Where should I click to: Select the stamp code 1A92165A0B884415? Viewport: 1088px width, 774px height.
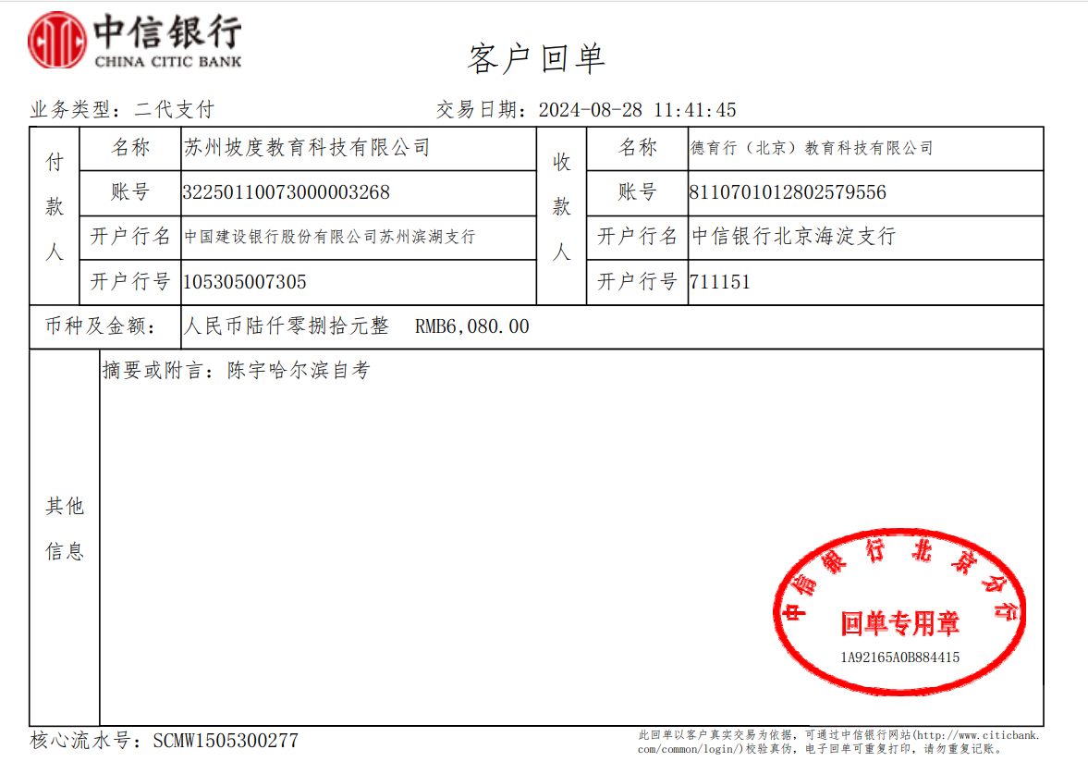900,657
